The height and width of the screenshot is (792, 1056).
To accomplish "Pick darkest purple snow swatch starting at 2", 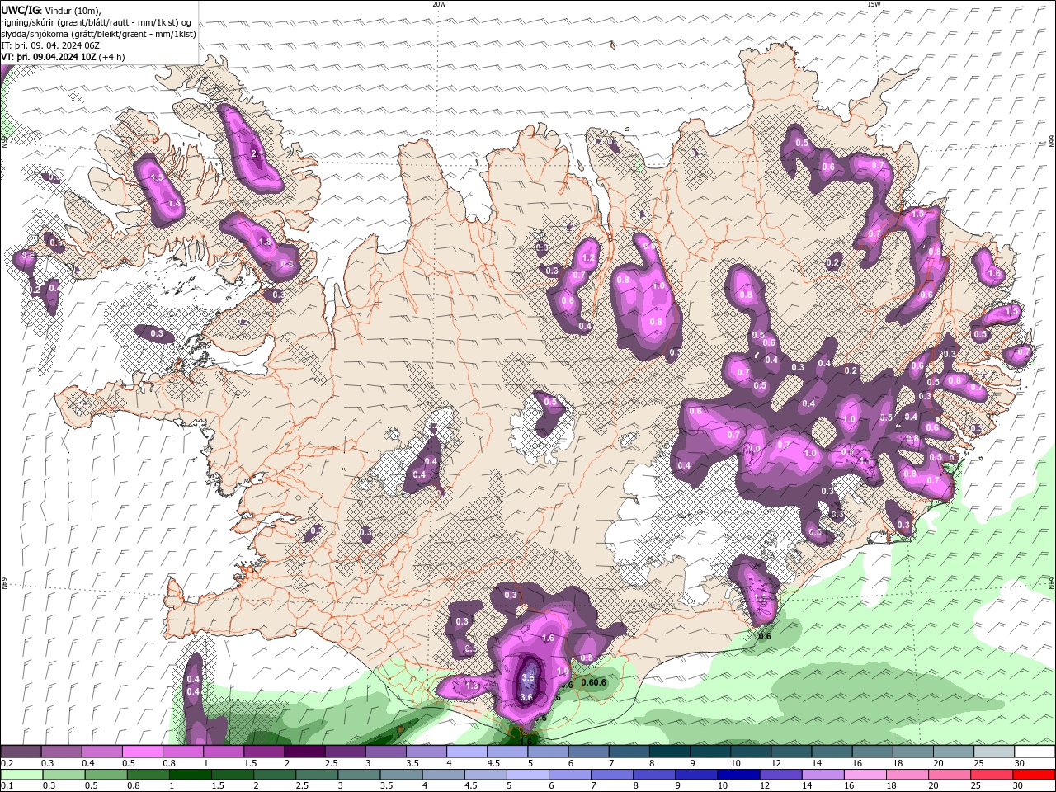I will coord(304,752).
